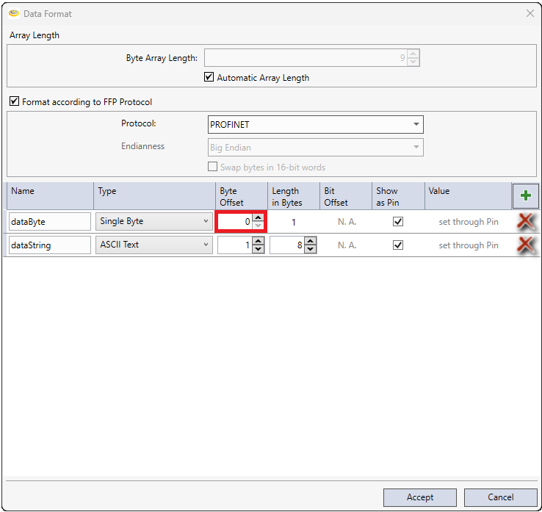Click the green plus add-row icon
The width and height of the screenshot is (542, 512).
[524, 196]
